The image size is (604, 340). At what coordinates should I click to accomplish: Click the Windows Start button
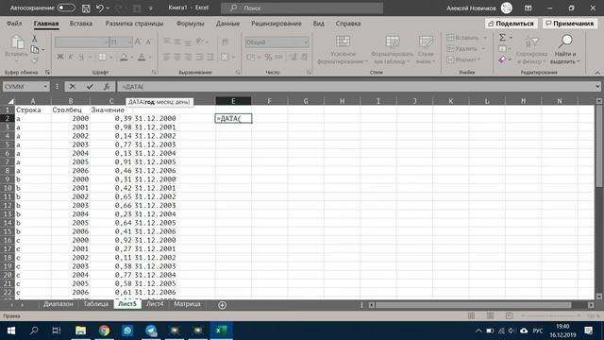coord(10,331)
